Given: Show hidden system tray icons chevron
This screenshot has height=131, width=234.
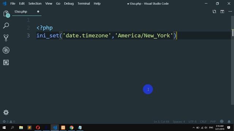Looking at the screenshot, I should pyautogui.click(x=193, y=128).
